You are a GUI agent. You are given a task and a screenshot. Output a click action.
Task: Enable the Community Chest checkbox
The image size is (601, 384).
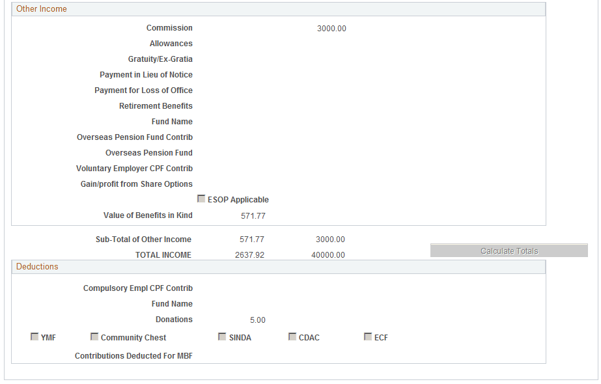(x=94, y=336)
